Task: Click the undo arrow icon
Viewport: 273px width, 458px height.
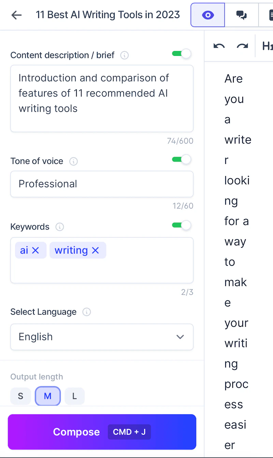Action: coord(219,46)
